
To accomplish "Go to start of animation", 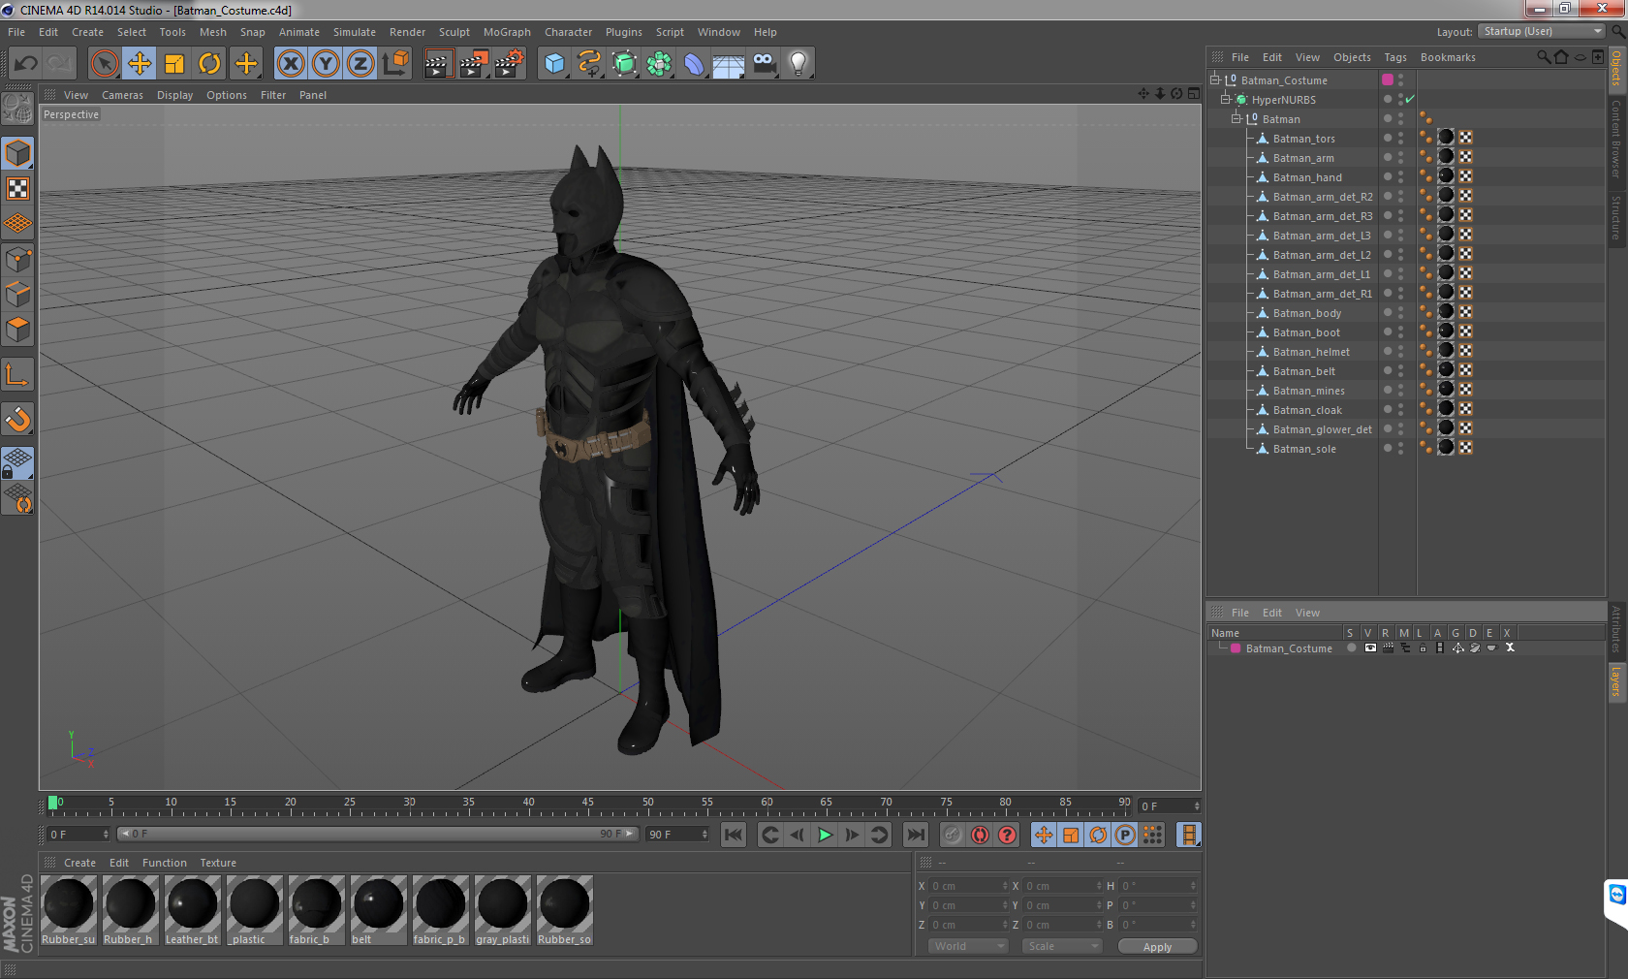I will tap(734, 835).
